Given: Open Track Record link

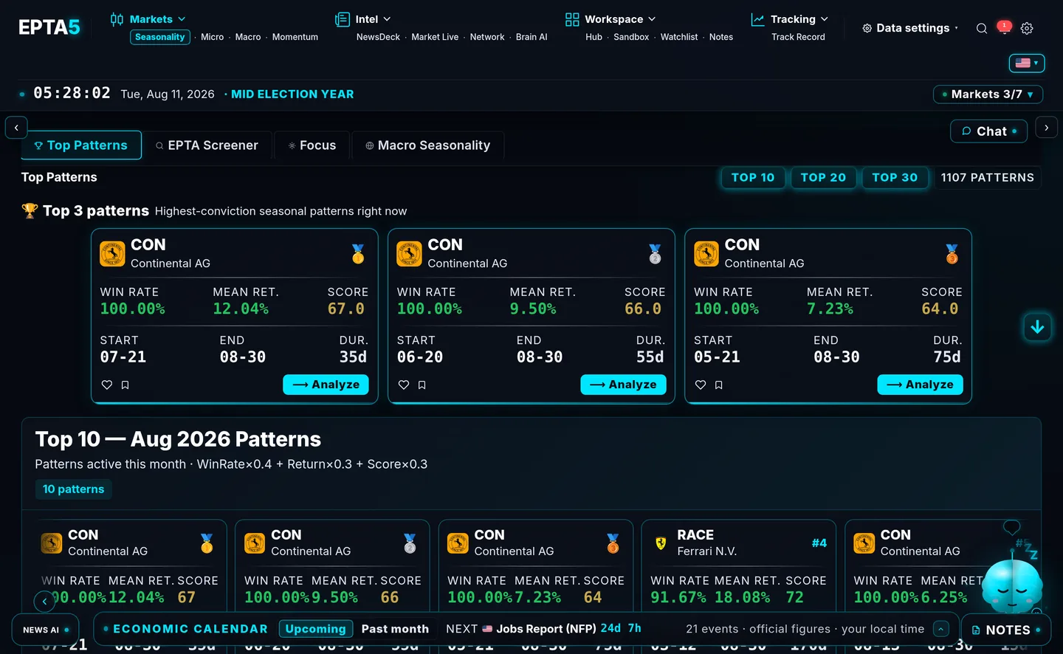Looking at the screenshot, I should tap(798, 37).
